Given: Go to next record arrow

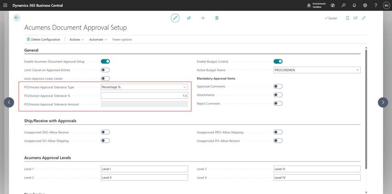Looking at the screenshot, I should click(x=383, y=102).
